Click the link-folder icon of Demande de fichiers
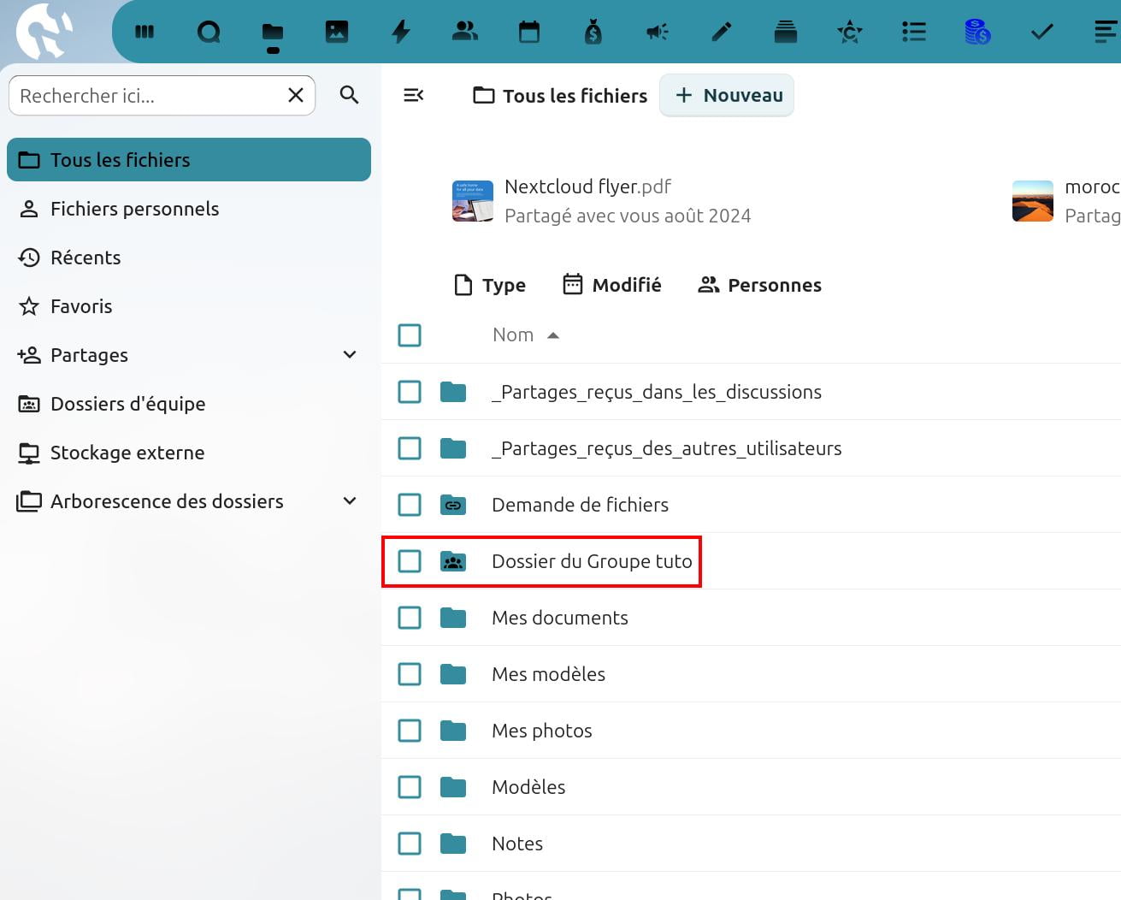 [453, 505]
